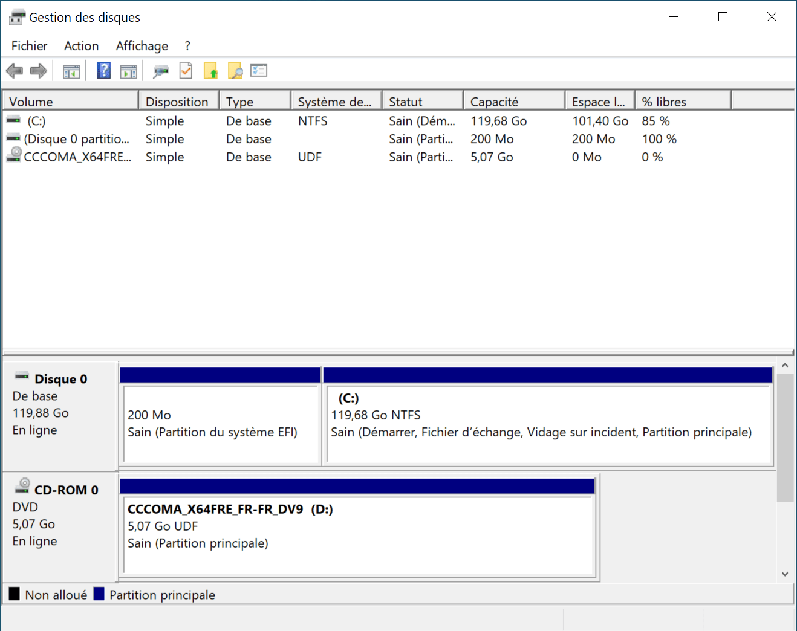Open the Affichage menu
Screen dimensions: 797x631
tap(142, 46)
